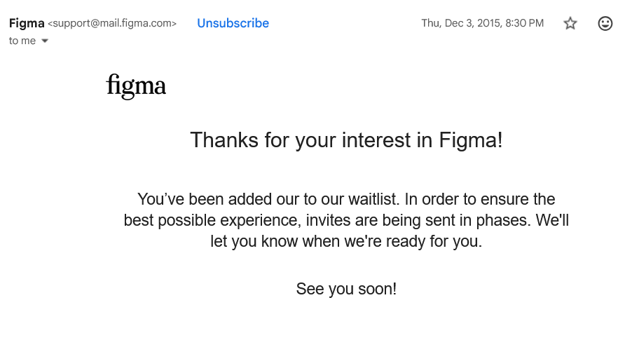Click the "let you know when" line
625x340 pixels.
coord(346,242)
